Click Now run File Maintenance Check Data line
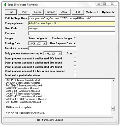 [x=25, y=113]
